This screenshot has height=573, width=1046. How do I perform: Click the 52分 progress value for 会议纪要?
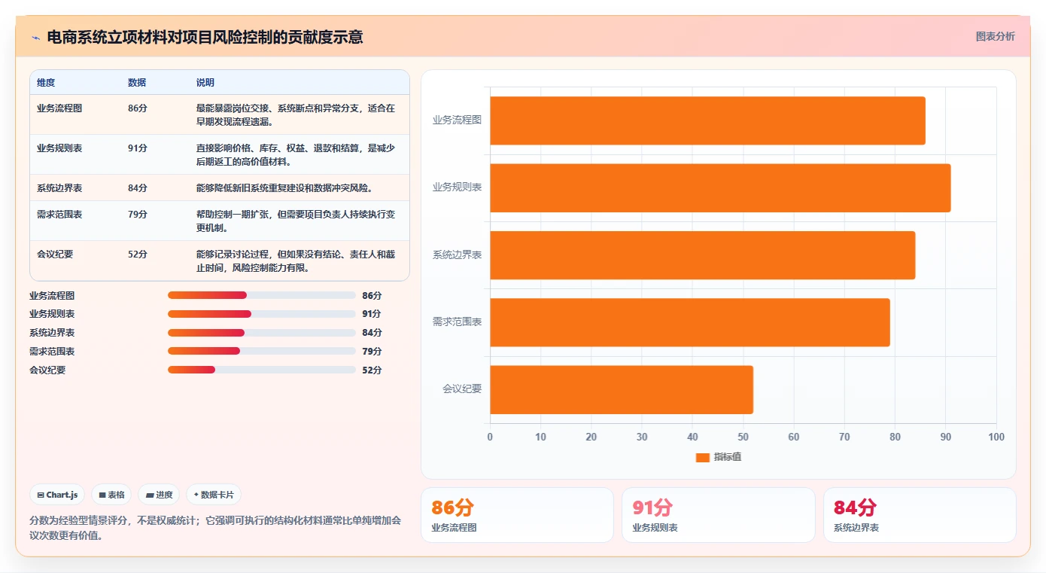(x=372, y=370)
